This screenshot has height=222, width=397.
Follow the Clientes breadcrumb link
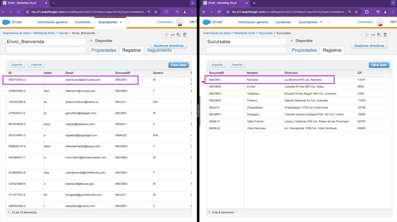tap(63, 33)
